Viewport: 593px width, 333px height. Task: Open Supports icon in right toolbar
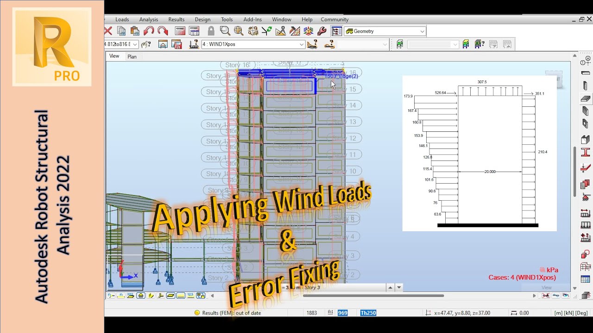pyautogui.click(x=586, y=197)
